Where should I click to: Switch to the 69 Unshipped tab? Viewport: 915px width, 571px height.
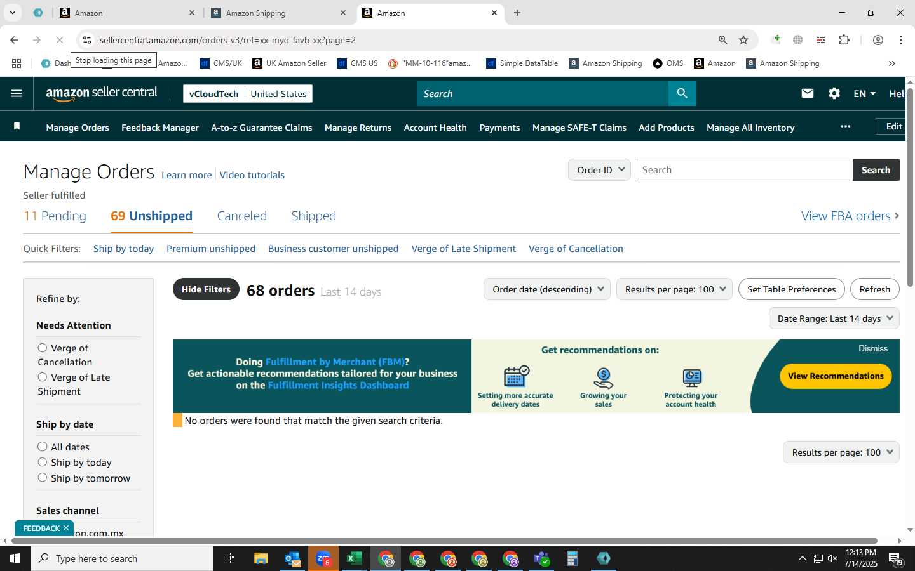pos(151,216)
